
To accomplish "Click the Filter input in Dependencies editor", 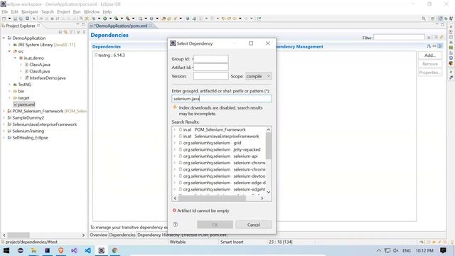I will tap(400, 38).
